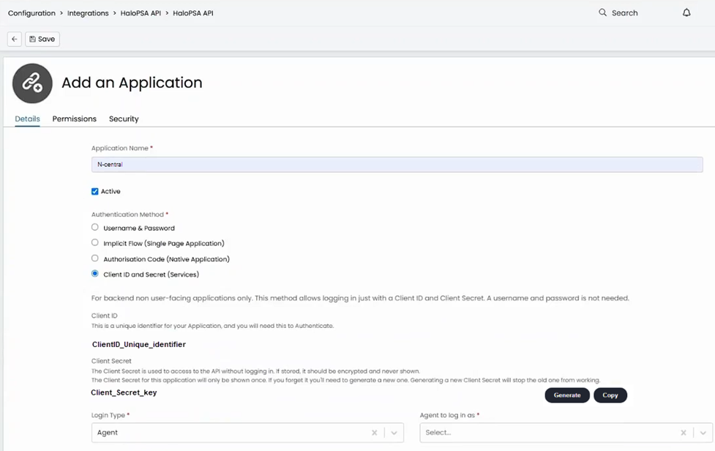The image size is (715, 451).
Task: Copy the Client Secret key
Action: [610, 395]
